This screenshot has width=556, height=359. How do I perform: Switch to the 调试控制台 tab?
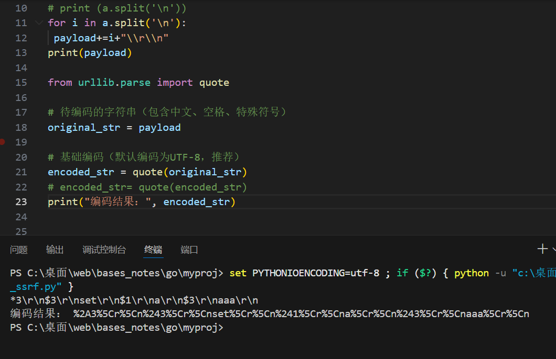coord(104,250)
